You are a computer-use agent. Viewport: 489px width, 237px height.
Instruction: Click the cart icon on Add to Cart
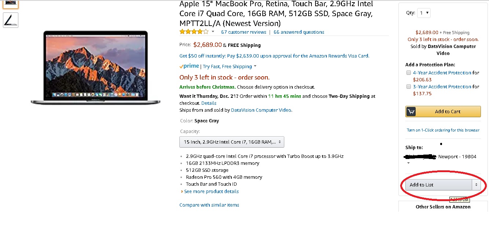click(411, 112)
